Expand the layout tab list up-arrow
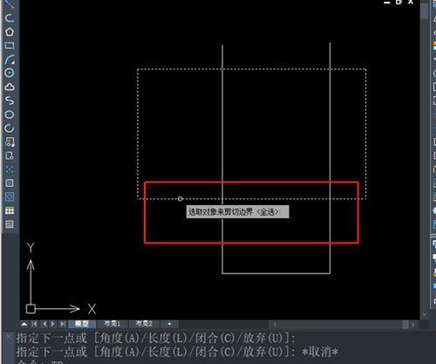Viewport: 436px width, 364px height. tap(24, 324)
